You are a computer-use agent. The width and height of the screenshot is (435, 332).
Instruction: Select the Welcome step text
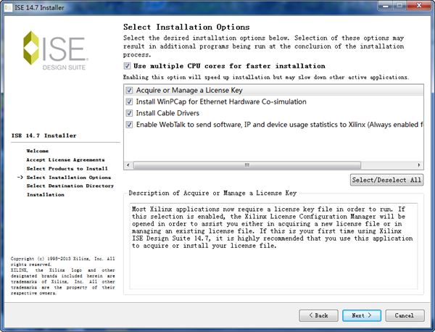(38, 151)
